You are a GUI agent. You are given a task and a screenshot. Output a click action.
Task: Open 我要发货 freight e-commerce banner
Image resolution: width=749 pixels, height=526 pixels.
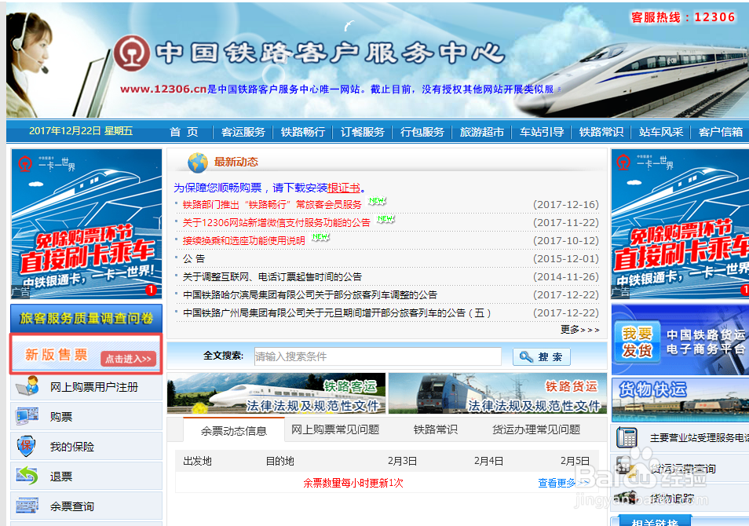tap(680, 340)
